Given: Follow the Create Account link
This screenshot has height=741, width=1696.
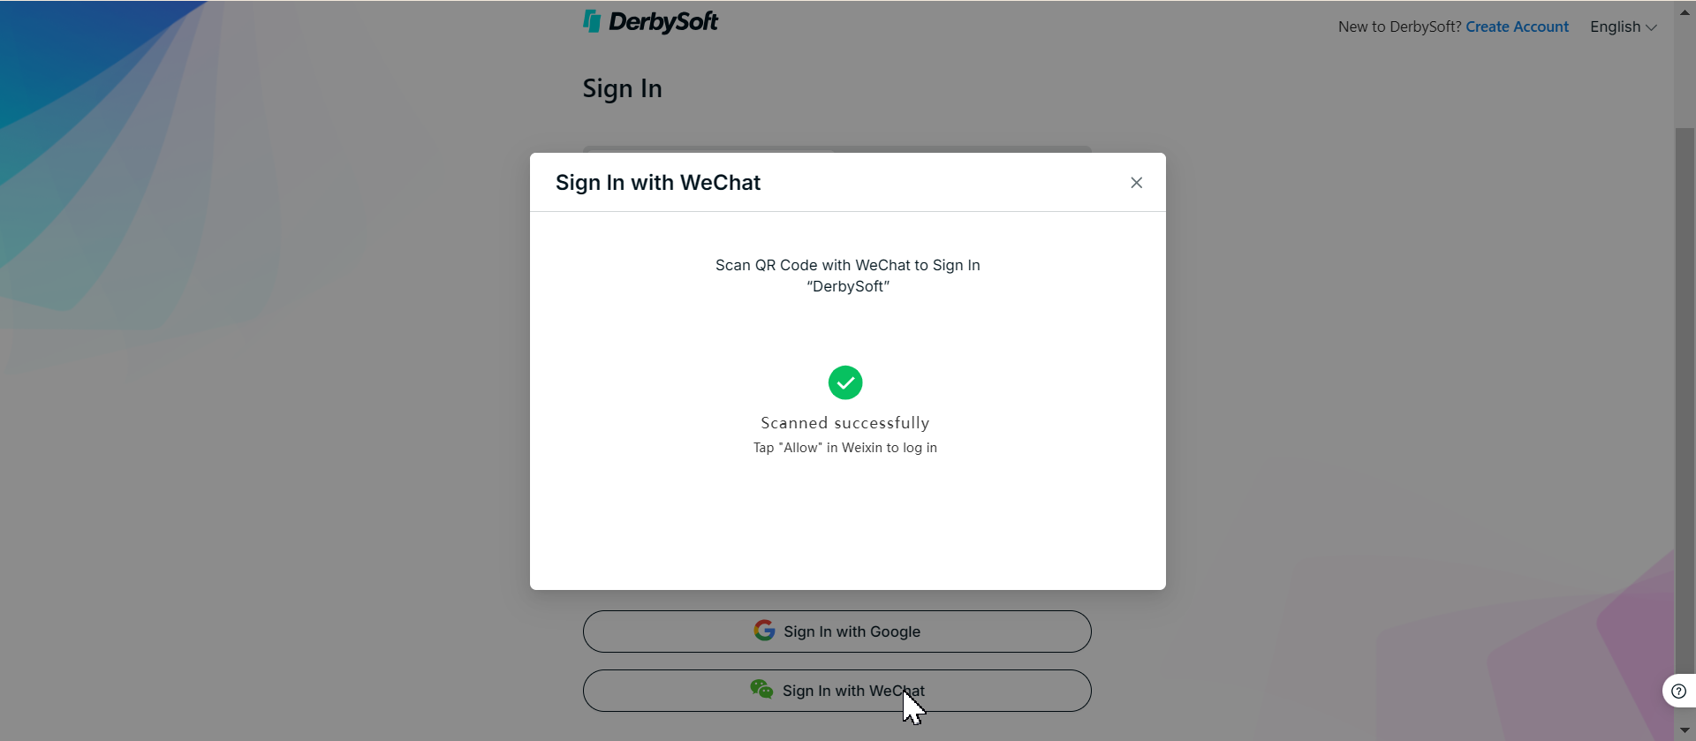Looking at the screenshot, I should pyautogui.click(x=1517, y=27).
